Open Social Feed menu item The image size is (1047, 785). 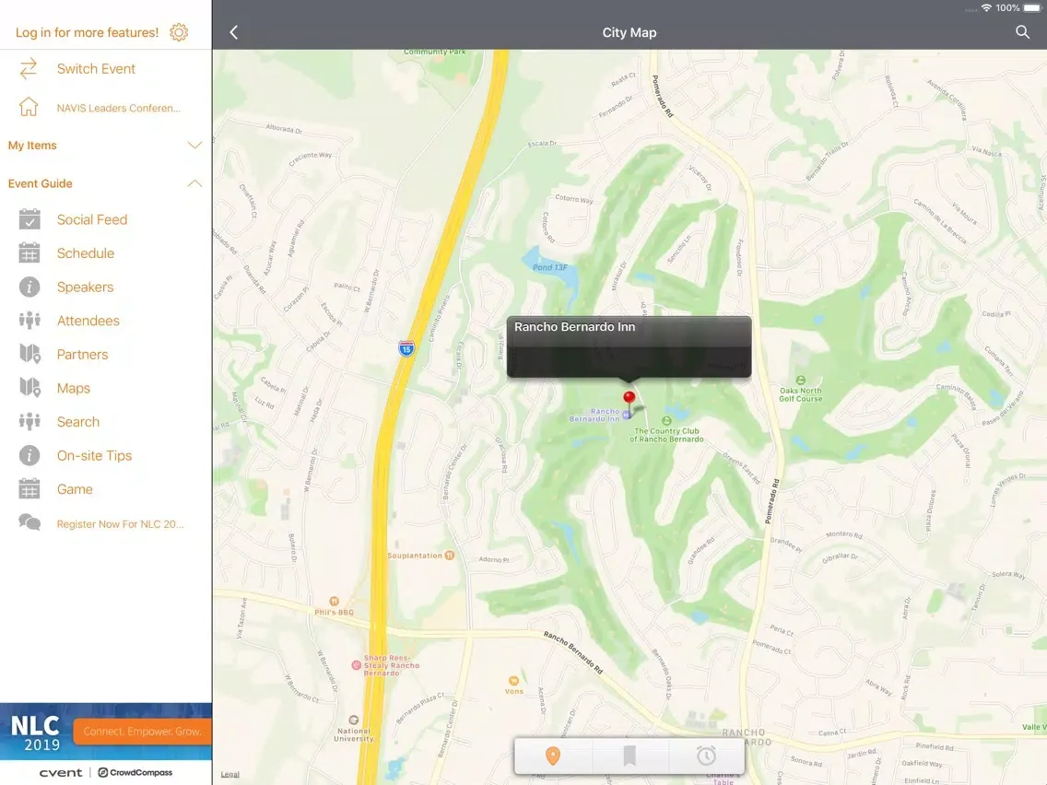[x=91, y=219]
